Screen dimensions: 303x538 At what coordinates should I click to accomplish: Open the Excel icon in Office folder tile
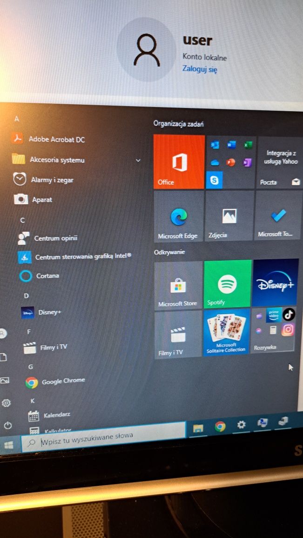pyautogui.click(x=248, y=145)
